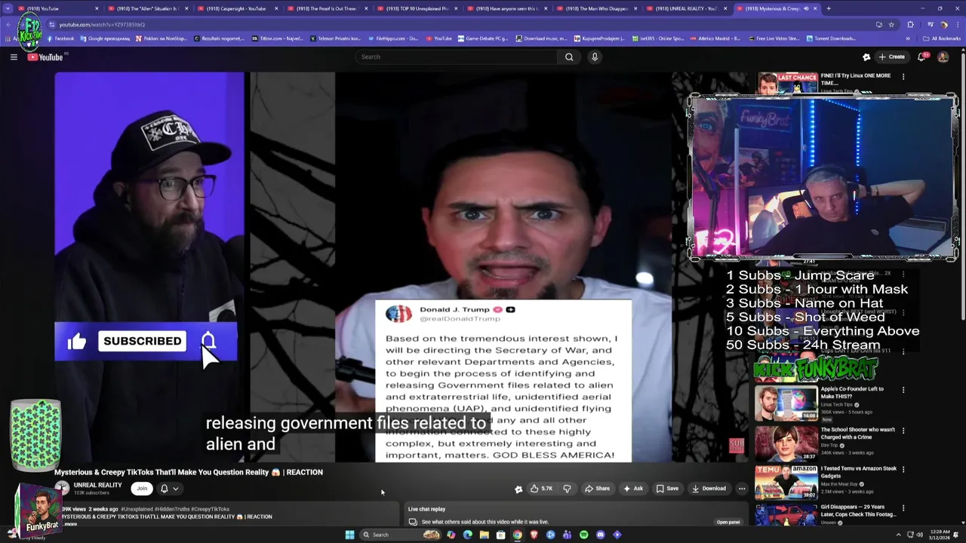966x543 pixels.
Task: Click UNREAL REALITY channel name
Action: tap(97, 485)
